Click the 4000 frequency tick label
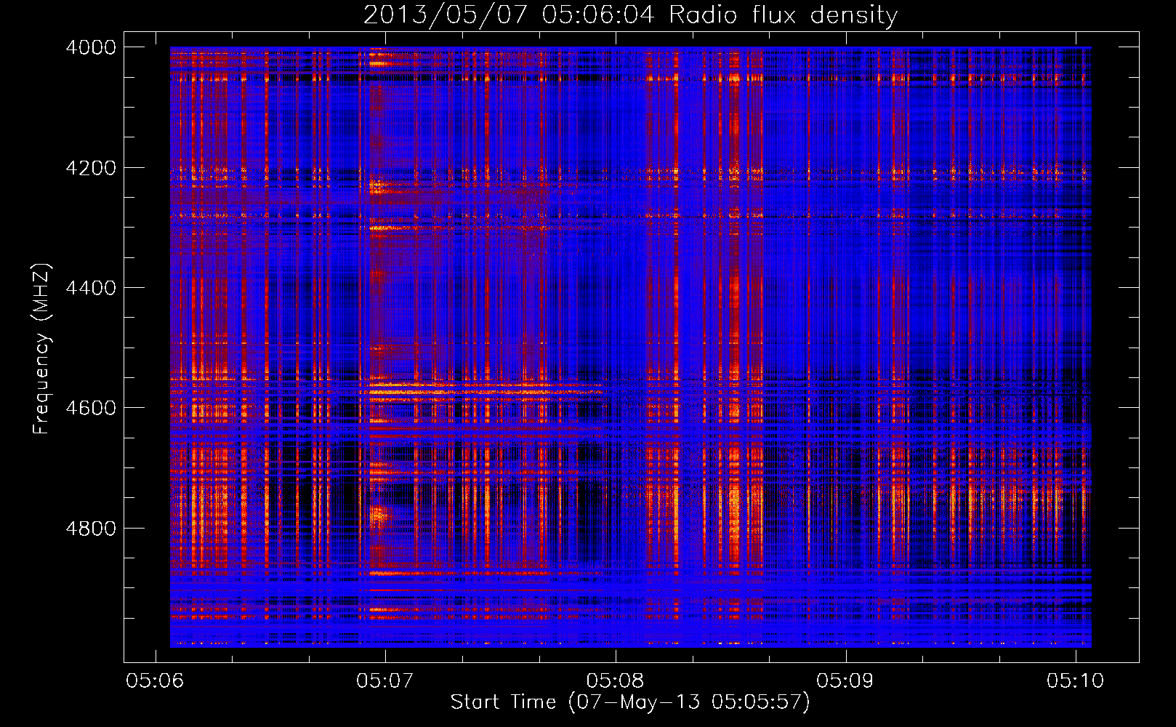 click(91, 47)
